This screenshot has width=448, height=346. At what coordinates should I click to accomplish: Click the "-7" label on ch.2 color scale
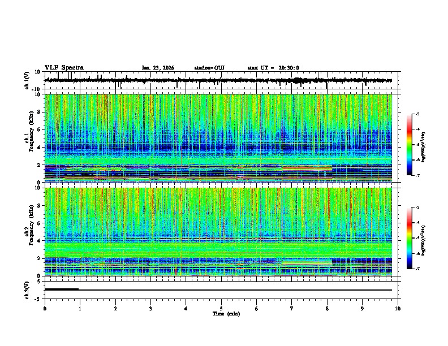417,269
